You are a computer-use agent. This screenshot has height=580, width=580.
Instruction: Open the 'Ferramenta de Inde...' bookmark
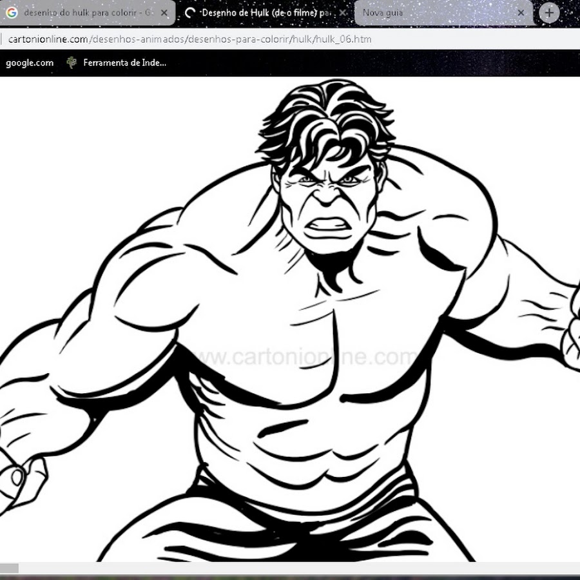click(x=117, y=63)
